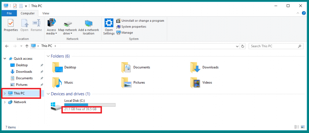Click in the Search This PC field
This screenshot has height=133, width=309.
[x=276, y=46]
